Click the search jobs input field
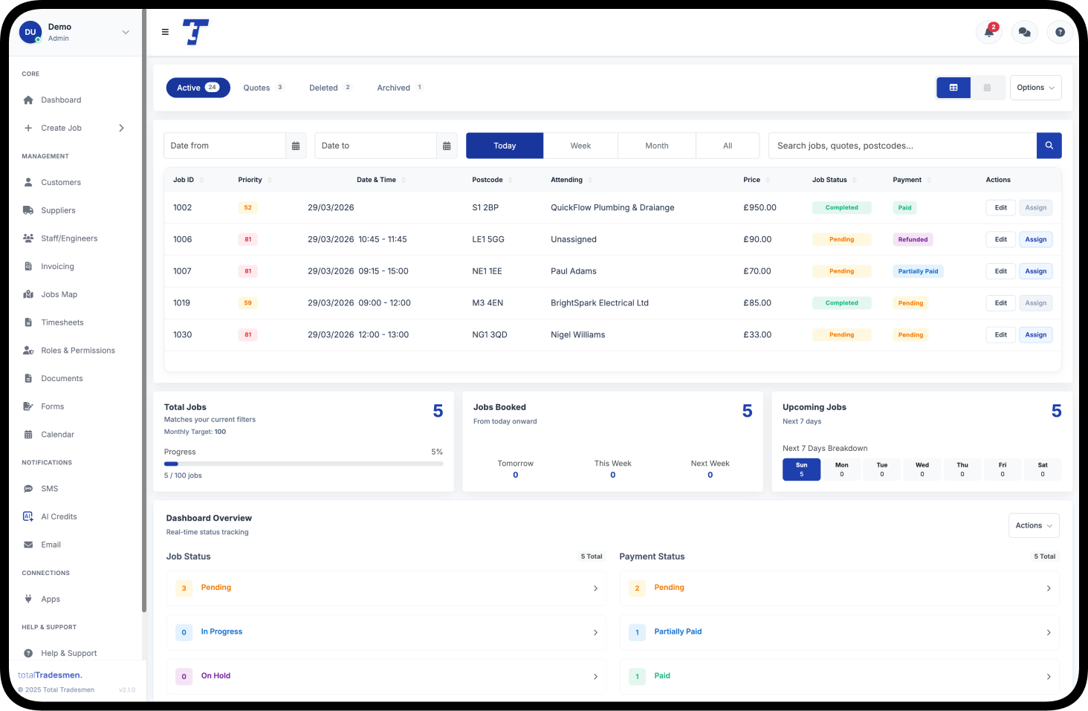This screenshot has height=711, width=1088. click(x=901, y=146)
